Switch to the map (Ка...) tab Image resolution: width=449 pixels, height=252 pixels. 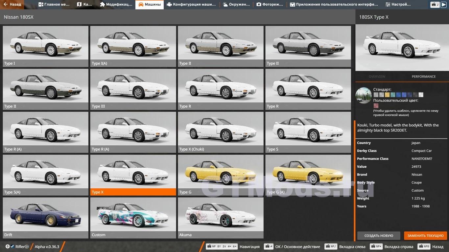85,5
